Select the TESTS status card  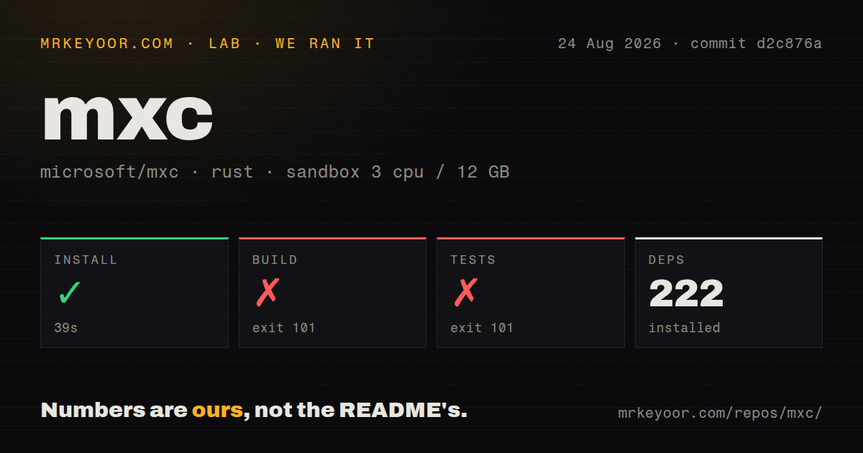click(x=531, y=293)
